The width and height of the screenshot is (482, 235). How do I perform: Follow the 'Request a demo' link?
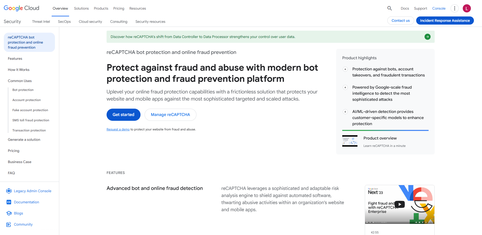pyautogui.click(x=118, y=129)
